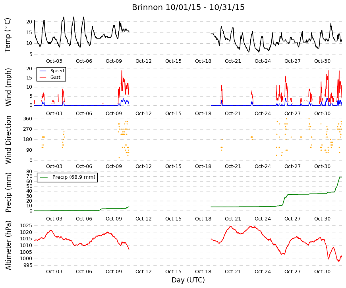Click the green Precip line in legend
Viewport: 346px width, 288px height.
[x=43, y=177]
